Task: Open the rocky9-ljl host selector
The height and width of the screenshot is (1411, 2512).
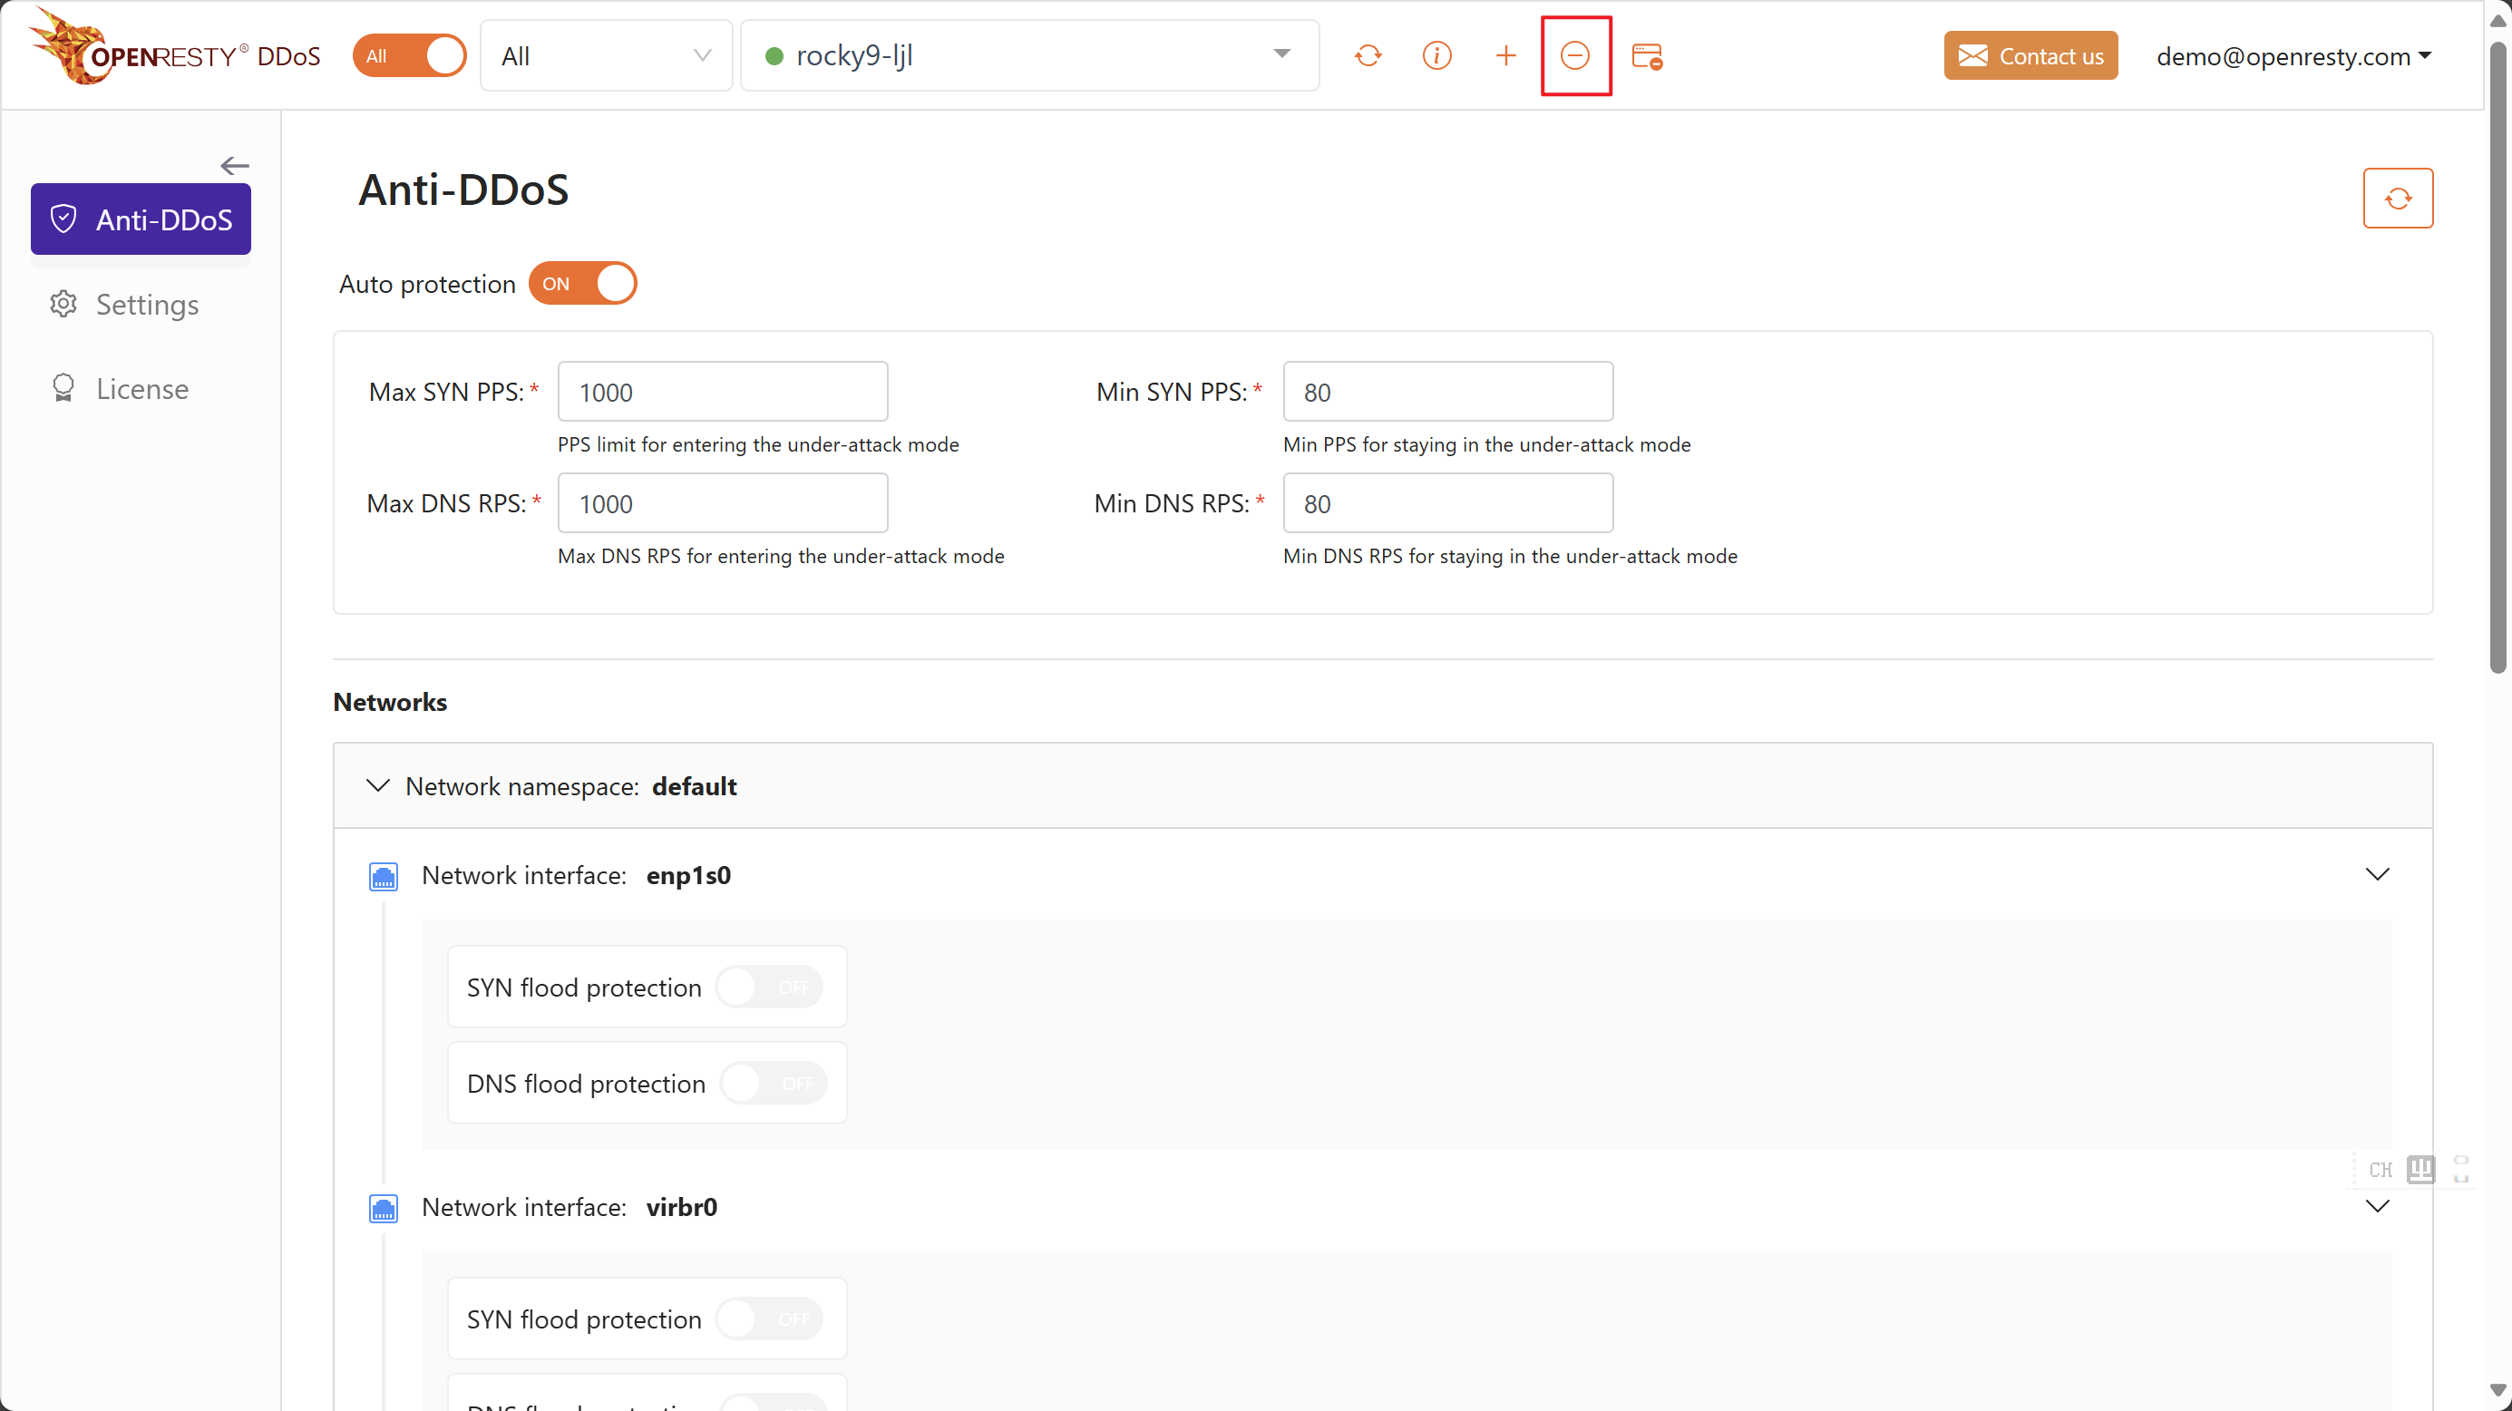Action: click(x=1030, y=56)
